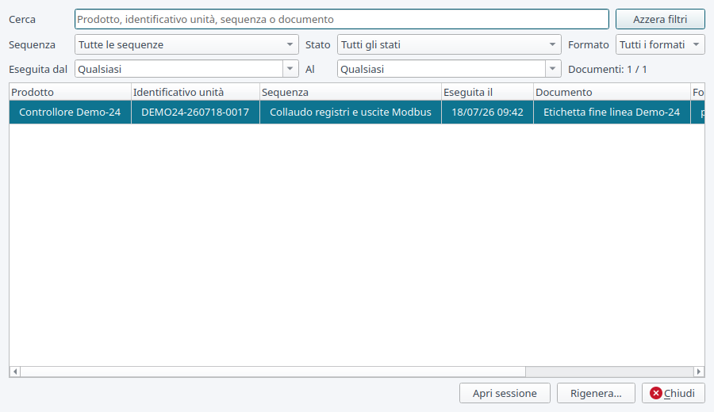Click the 'Apri sessione' button
714x412 pixels.
[505, 393]
